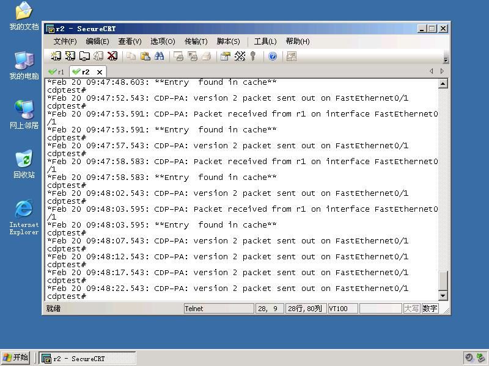
Task: Open the 查看(V) menu
Action: pyautogui.click(x=130, y=41)
